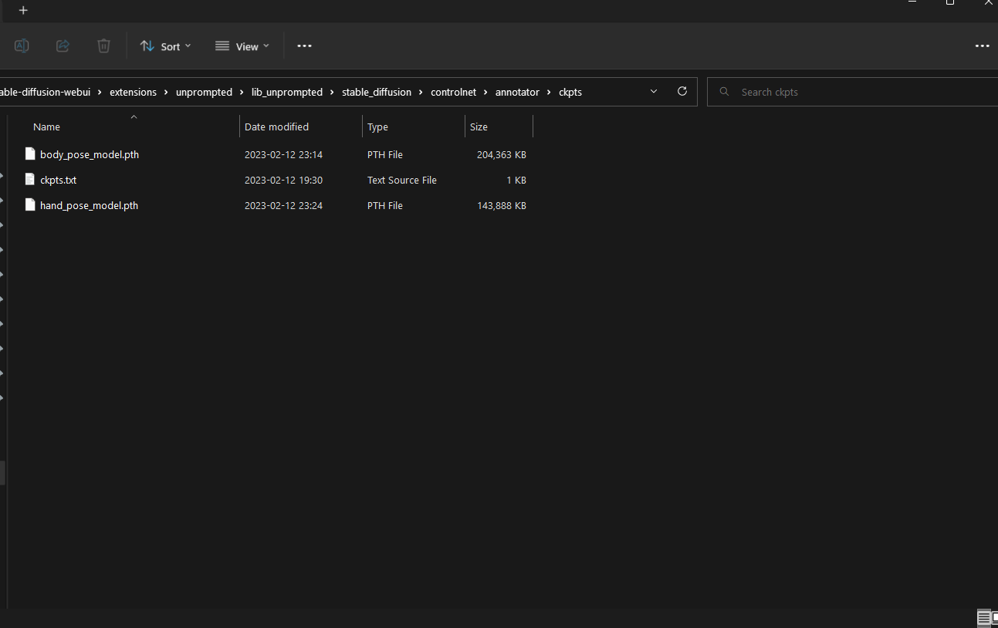Sort by the Type column header
998x628 pixels.
click(377, 127)
